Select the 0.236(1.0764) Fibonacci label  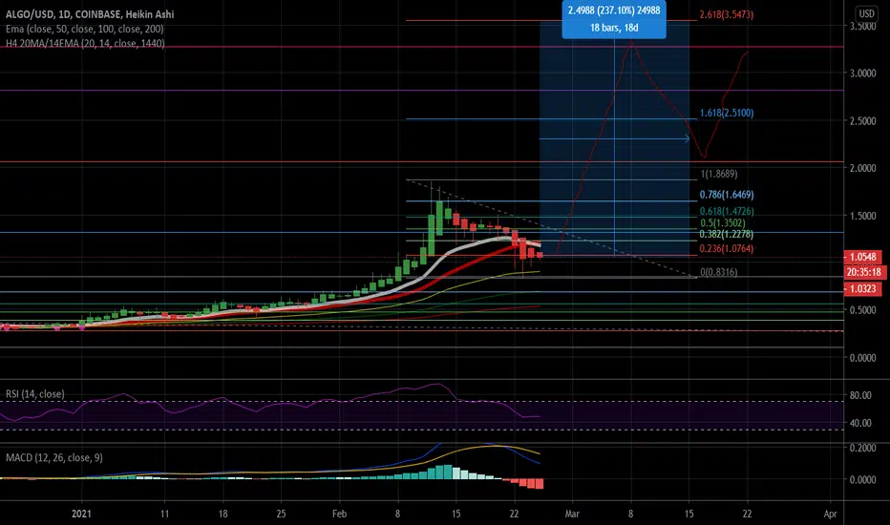tap(726, 248)
